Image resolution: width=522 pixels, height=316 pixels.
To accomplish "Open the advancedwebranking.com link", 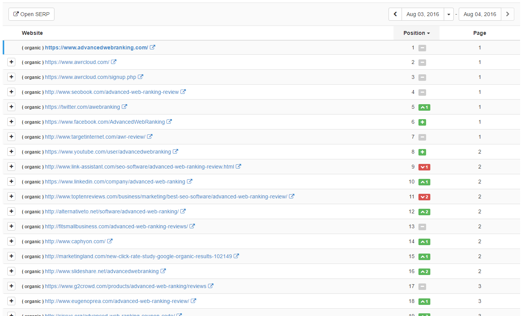I will pyautogui.click(x=96, y=47).
